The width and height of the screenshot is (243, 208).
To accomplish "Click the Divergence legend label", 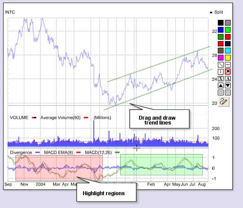I will (21, 152).
